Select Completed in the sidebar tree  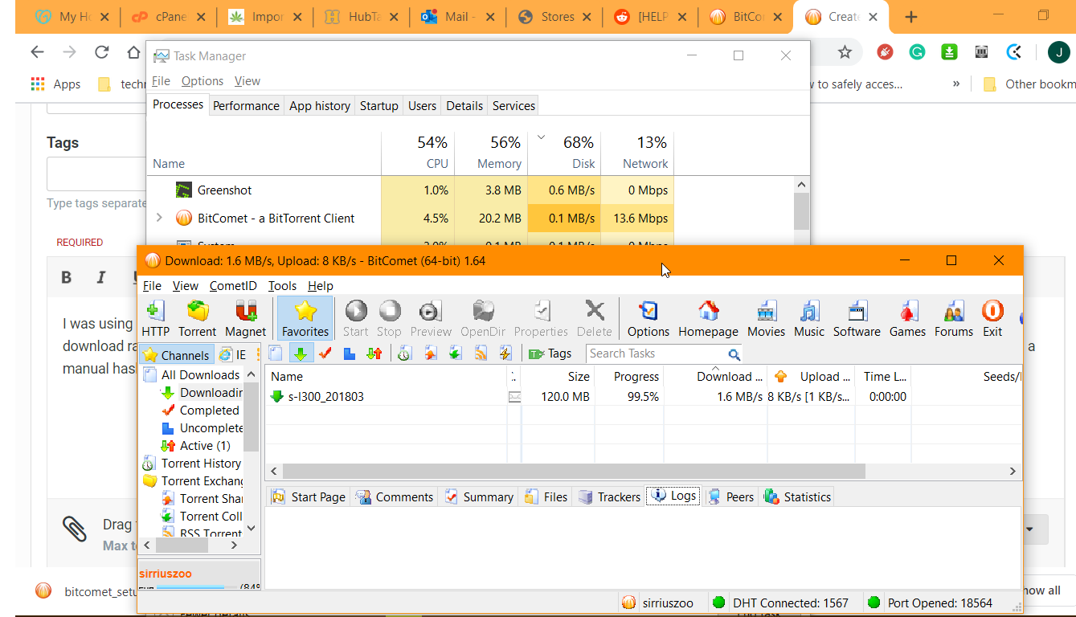coord(209,411)
